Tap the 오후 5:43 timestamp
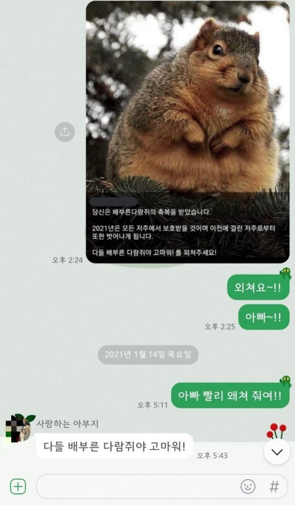295x505 pixels. pyautogui.click(x=212, y=455)
